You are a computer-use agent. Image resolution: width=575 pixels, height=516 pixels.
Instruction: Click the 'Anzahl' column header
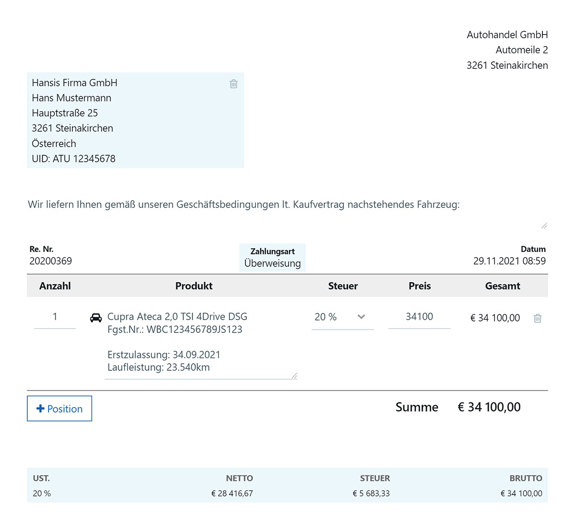coord(55,286)
